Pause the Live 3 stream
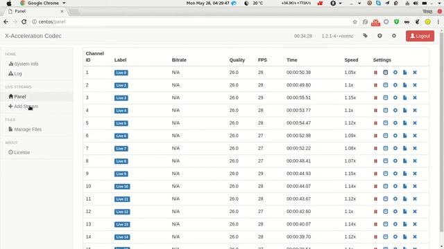 click(x=375, y=98)
